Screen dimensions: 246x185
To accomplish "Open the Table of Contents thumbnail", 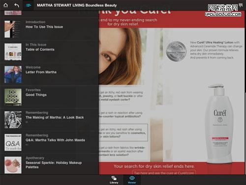I will pos(13,52).
